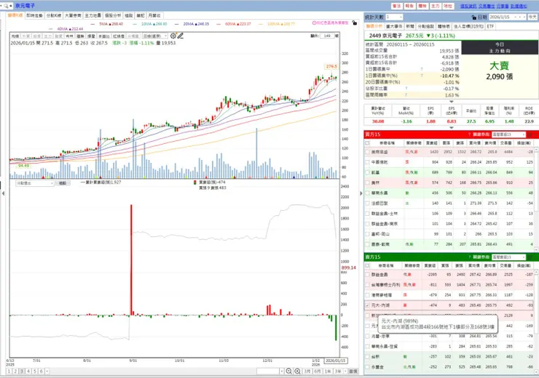539x378 pixels.
Task: Click the 20MA blue legend line
Action: coord(192,24)
